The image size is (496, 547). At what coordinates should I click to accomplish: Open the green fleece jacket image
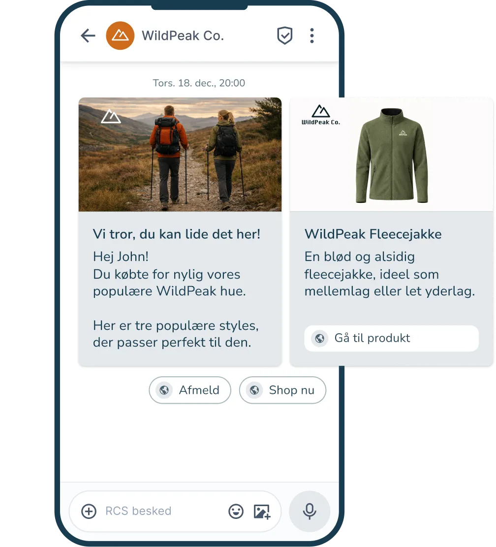(392, 155)
